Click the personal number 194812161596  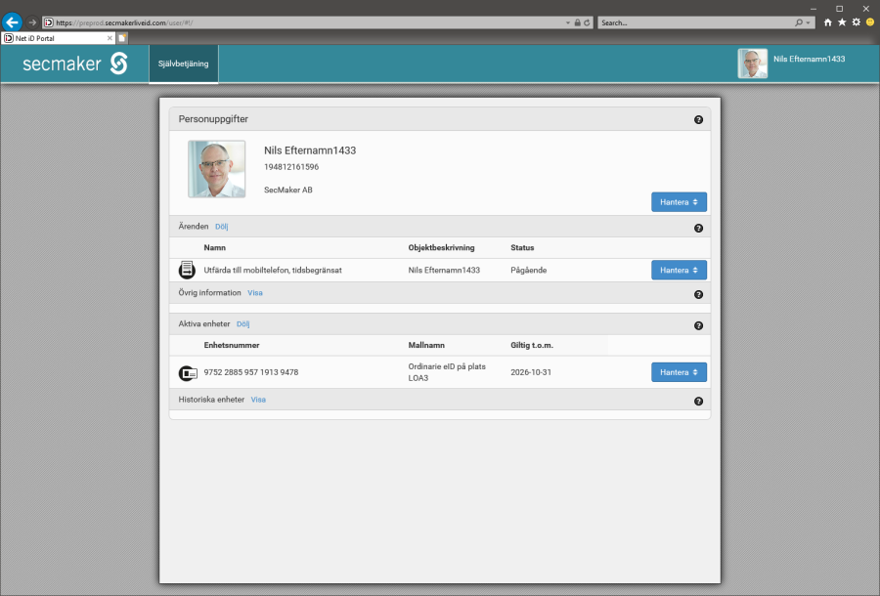click(291, 167)
